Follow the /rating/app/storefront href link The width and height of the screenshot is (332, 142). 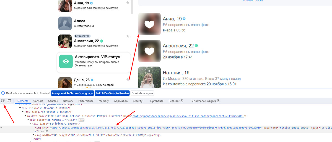pyautogui.click(x=188, y=116)
